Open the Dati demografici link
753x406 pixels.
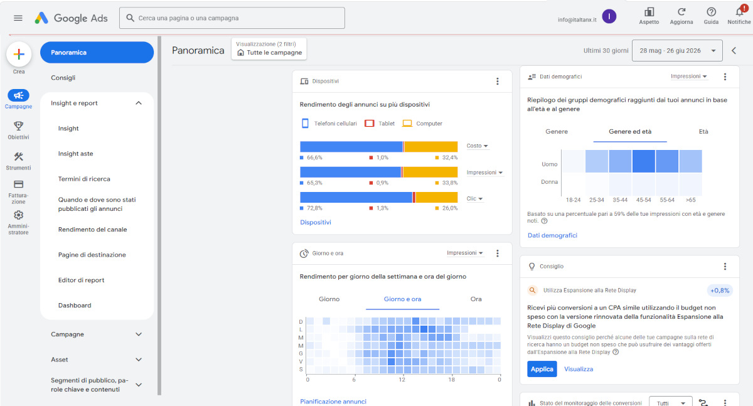552,235
